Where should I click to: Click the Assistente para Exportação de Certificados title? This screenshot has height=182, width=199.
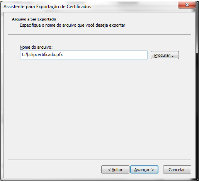pos(47,7)
